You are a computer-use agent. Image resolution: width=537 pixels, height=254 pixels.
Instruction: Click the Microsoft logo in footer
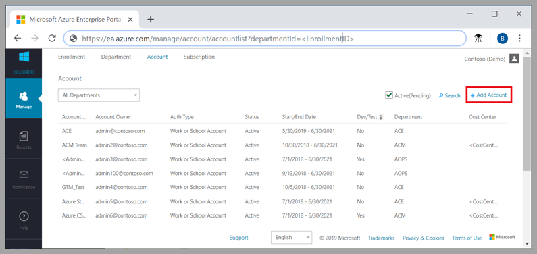coord(503,237)
